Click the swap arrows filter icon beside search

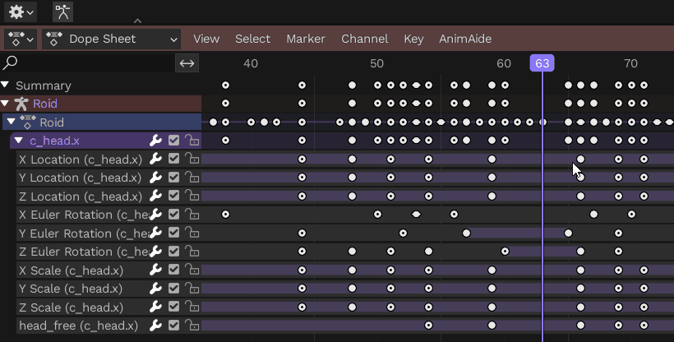pos(187,63)
